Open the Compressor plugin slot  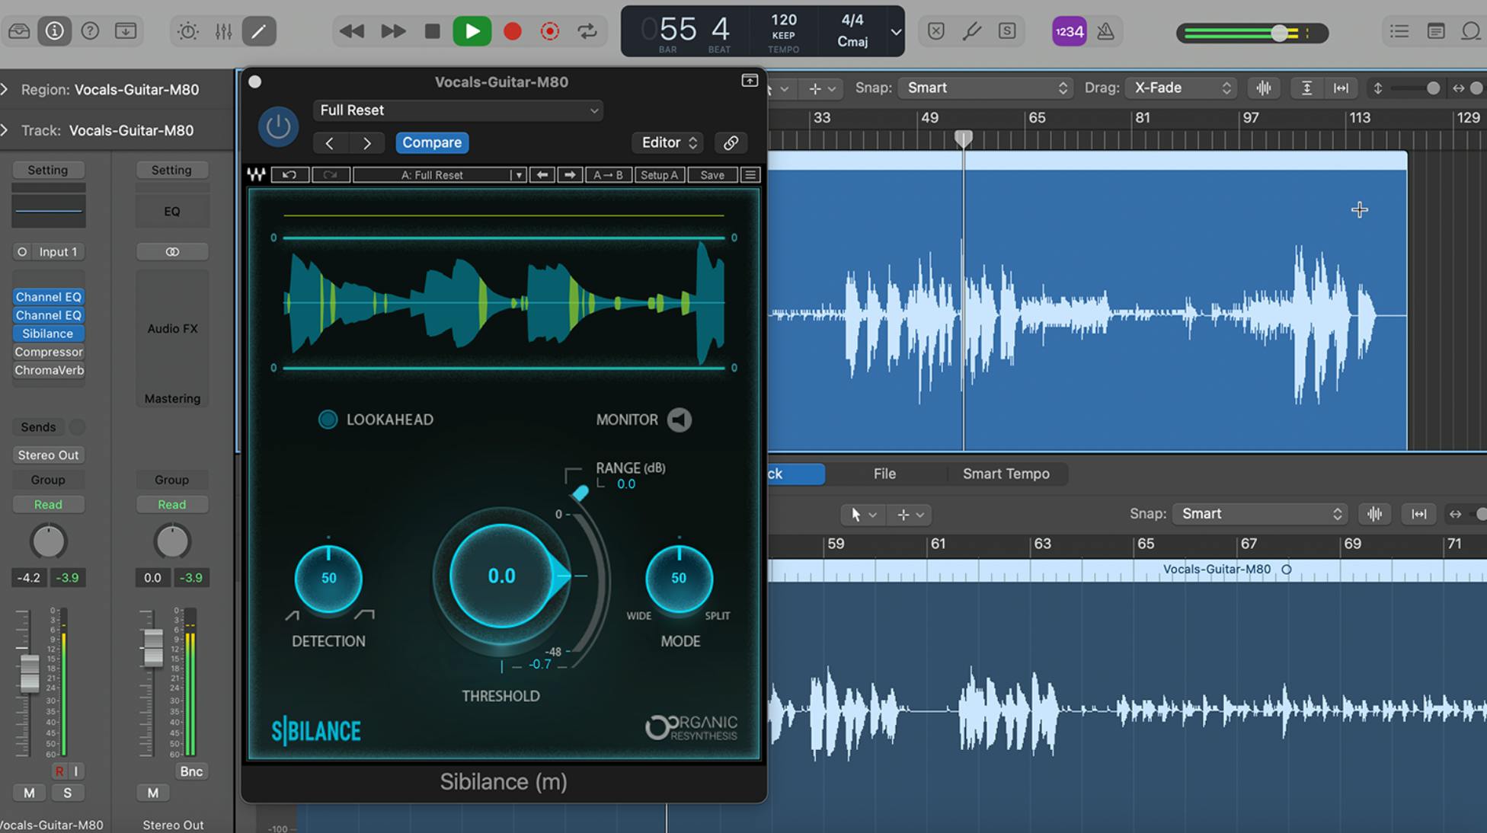[x=48, y=352]
